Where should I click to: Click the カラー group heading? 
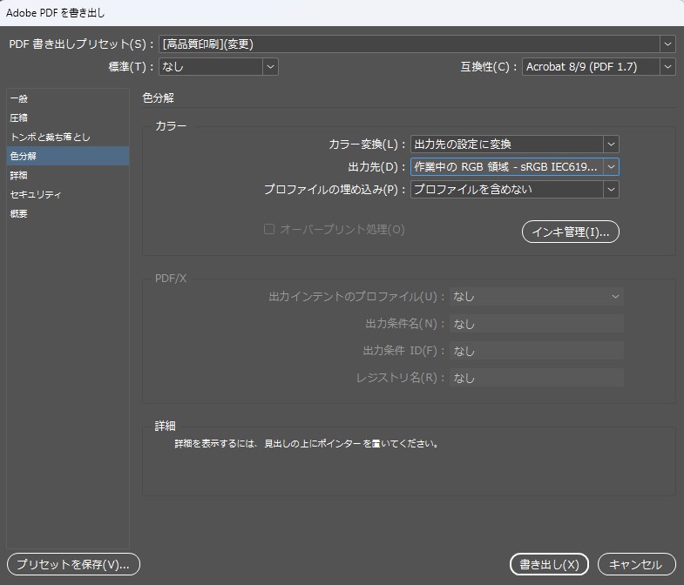click(171, 126)
